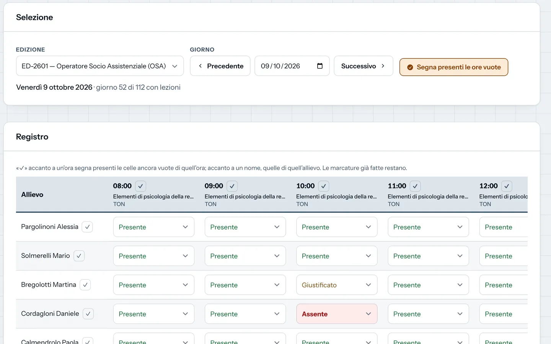The width and height of the screenshot is (551, 344).
Task: Mark empty 12:00 cells present via checkmark
Action: point(507,186)
